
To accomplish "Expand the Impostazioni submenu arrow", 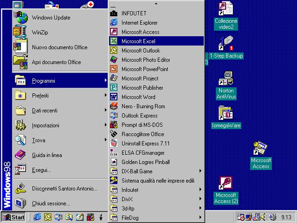I will 105,125.
